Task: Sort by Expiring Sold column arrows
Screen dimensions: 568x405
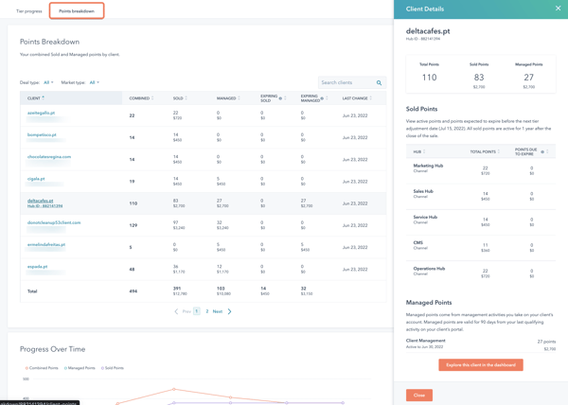Action: 286,98
